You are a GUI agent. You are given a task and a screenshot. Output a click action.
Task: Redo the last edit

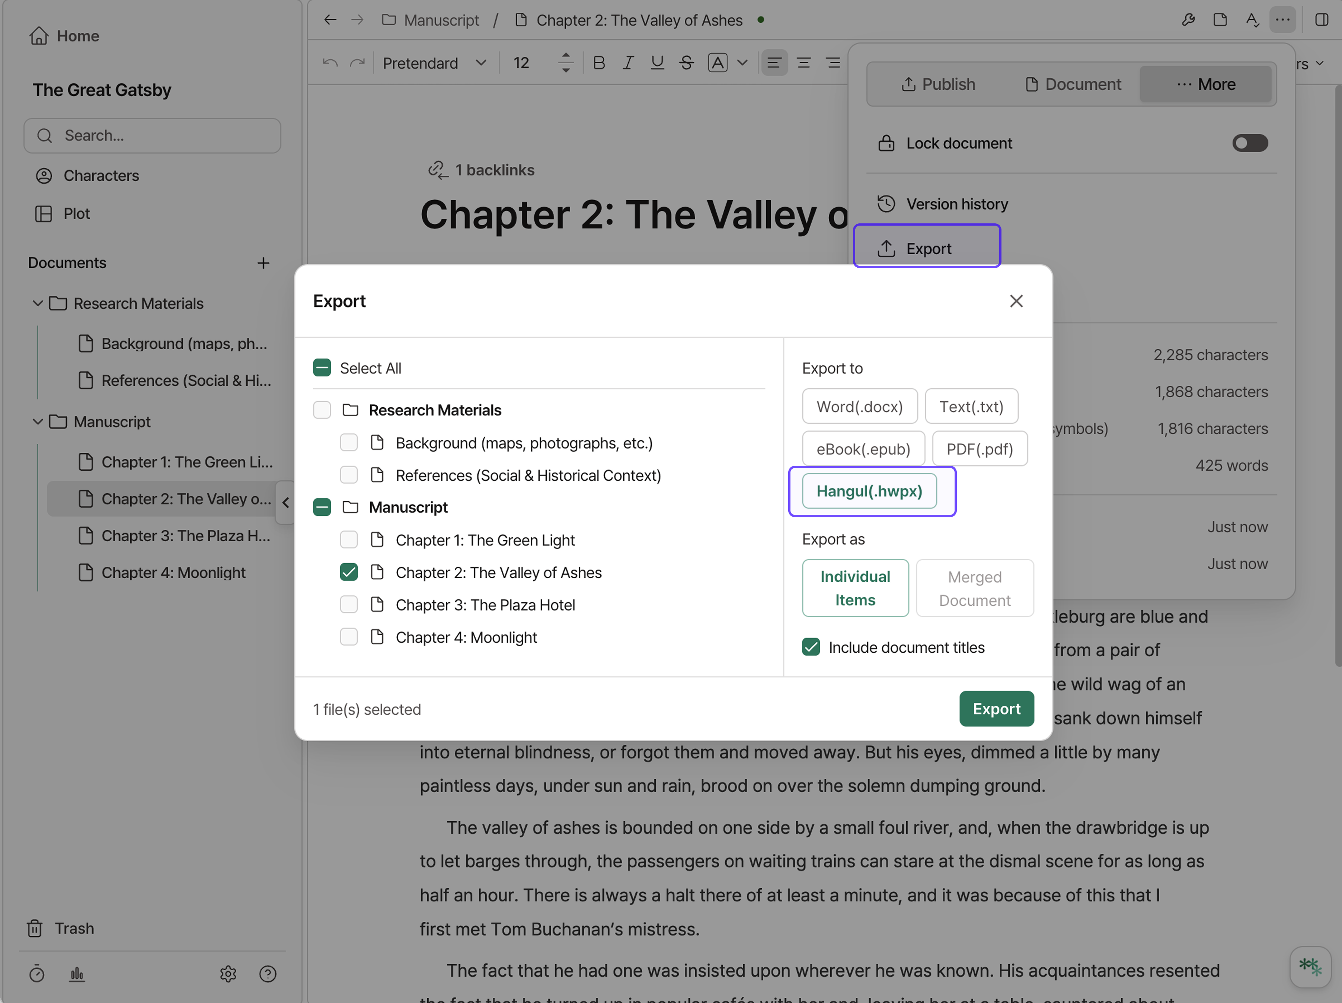point(357,63)
